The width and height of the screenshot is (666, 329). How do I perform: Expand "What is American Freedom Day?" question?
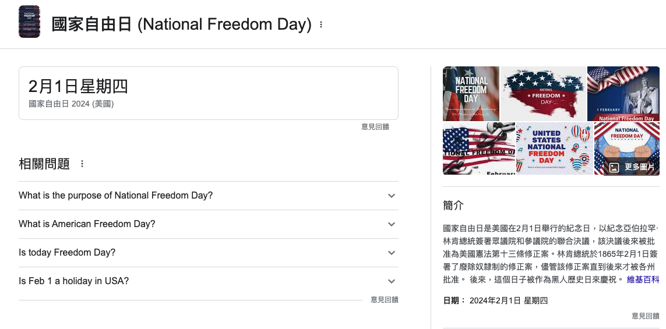pos(209,224)
